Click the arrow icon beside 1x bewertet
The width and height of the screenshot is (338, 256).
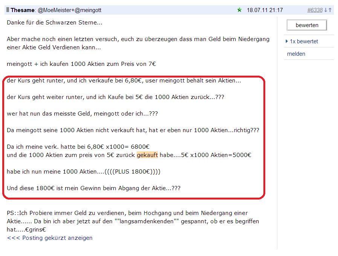[286, 41]
